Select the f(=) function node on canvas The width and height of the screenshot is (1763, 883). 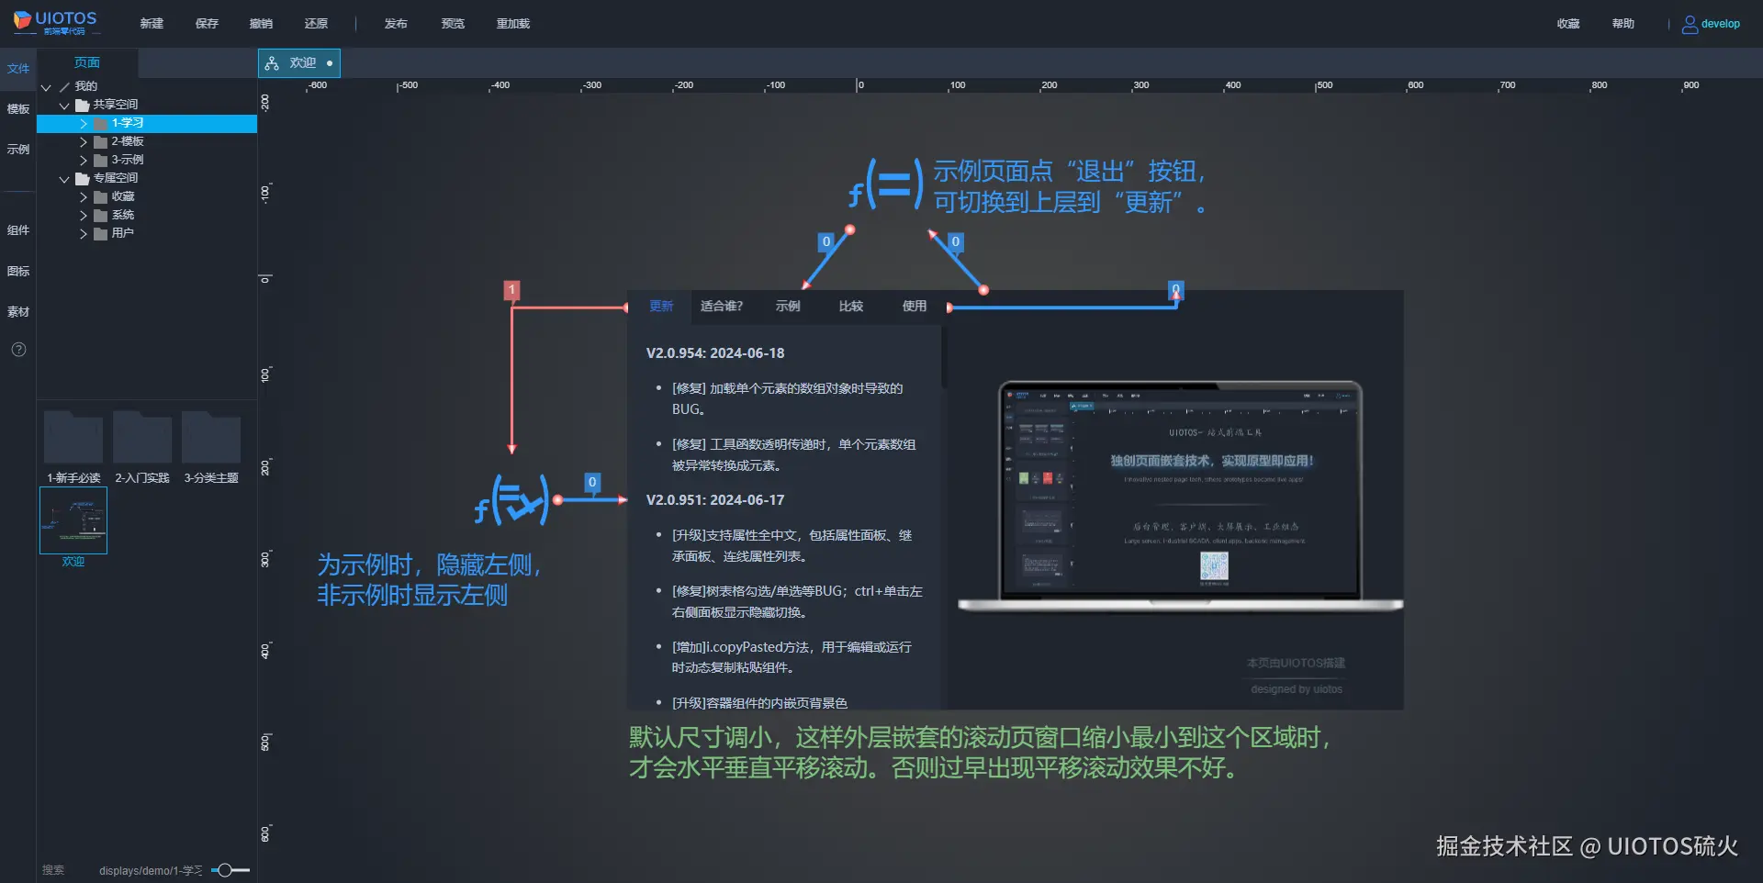885,184
